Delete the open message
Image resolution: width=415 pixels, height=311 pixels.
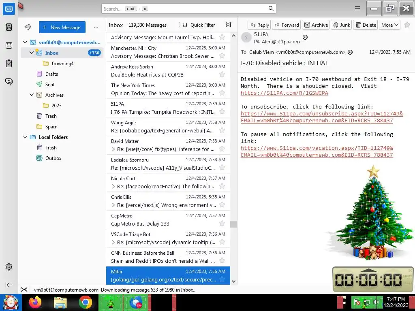click(x=366, y=25)
